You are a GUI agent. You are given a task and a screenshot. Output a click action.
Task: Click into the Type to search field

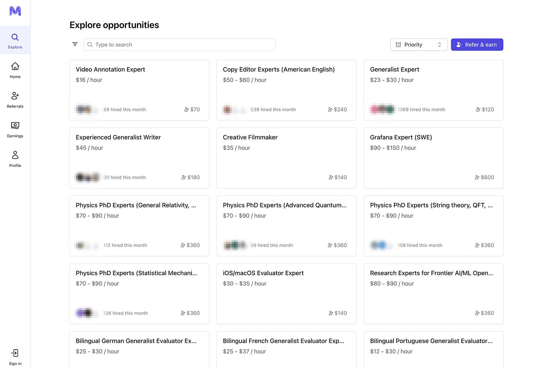point(179,45)
